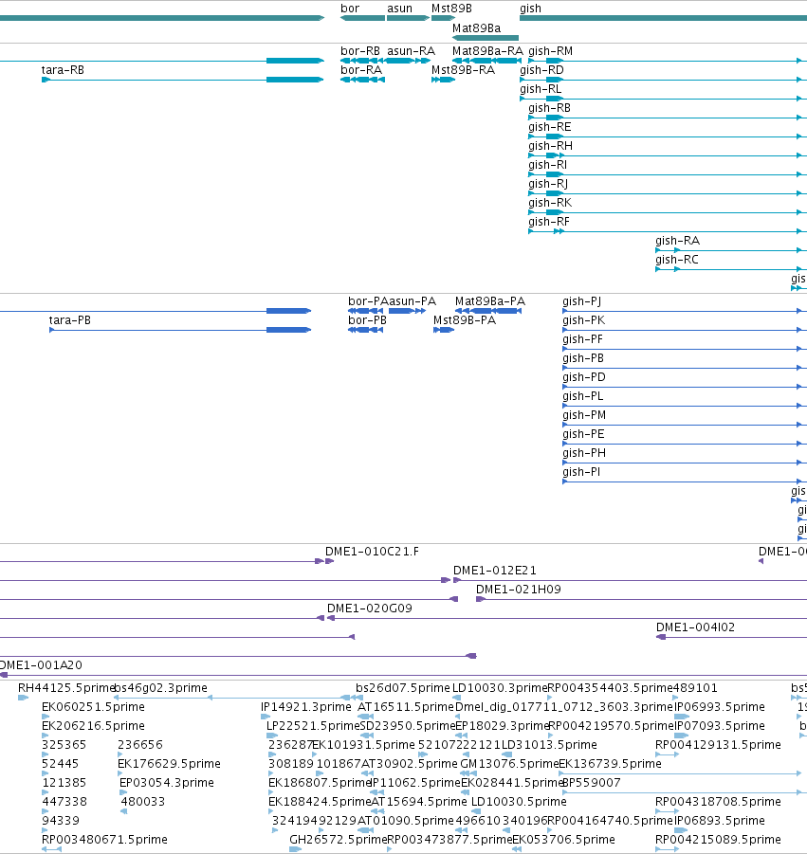
Task: Select EST AT16511.5prime
Action: [406, 707]
